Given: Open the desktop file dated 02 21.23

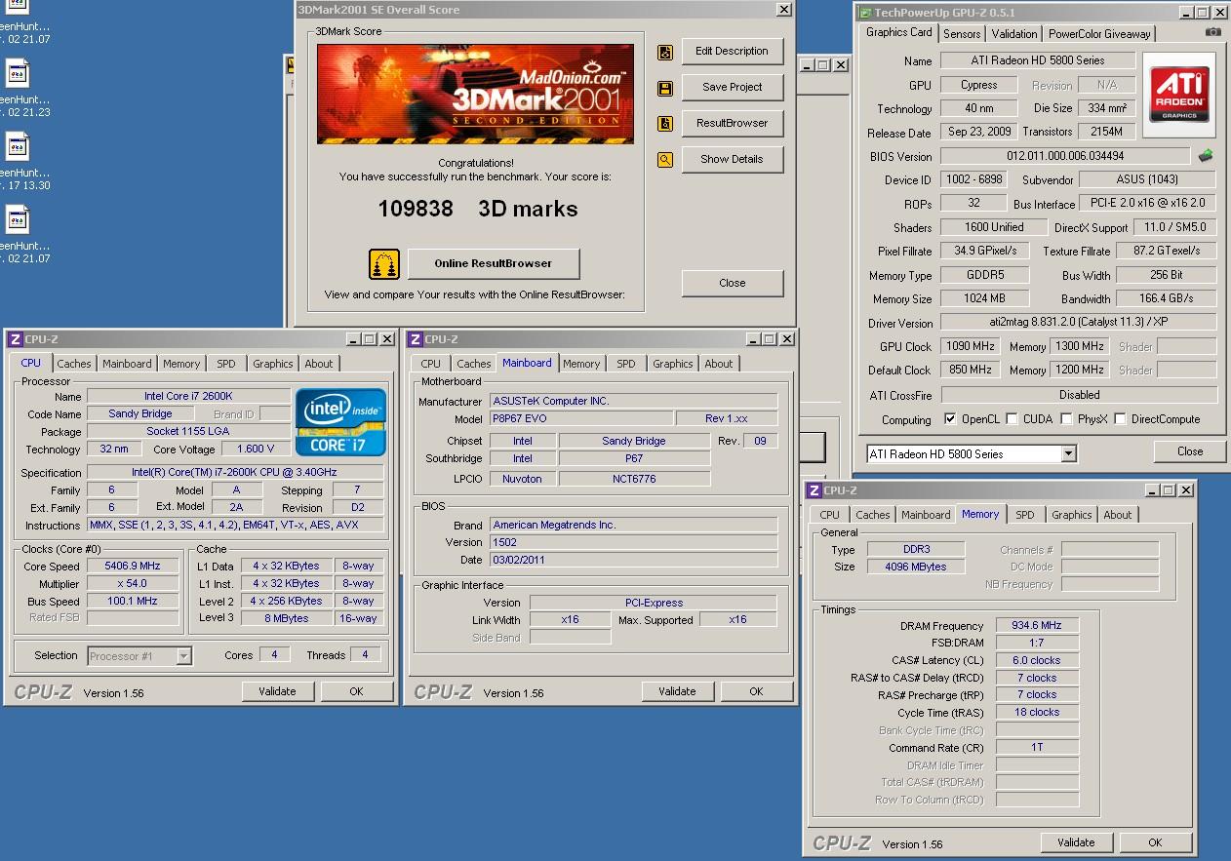Looking at the screenshot, I should 18,88.
